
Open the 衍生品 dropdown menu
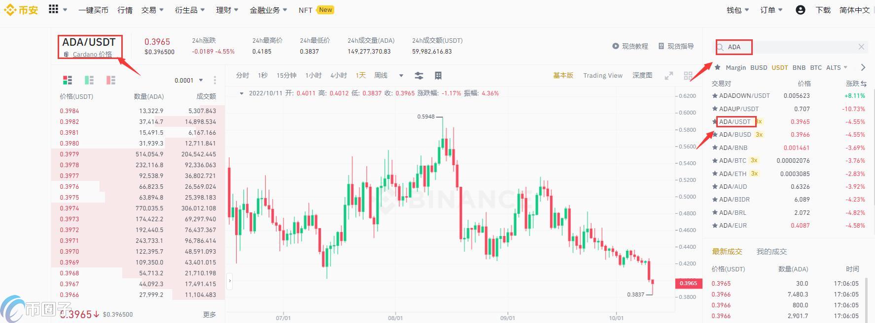point(190,10)
